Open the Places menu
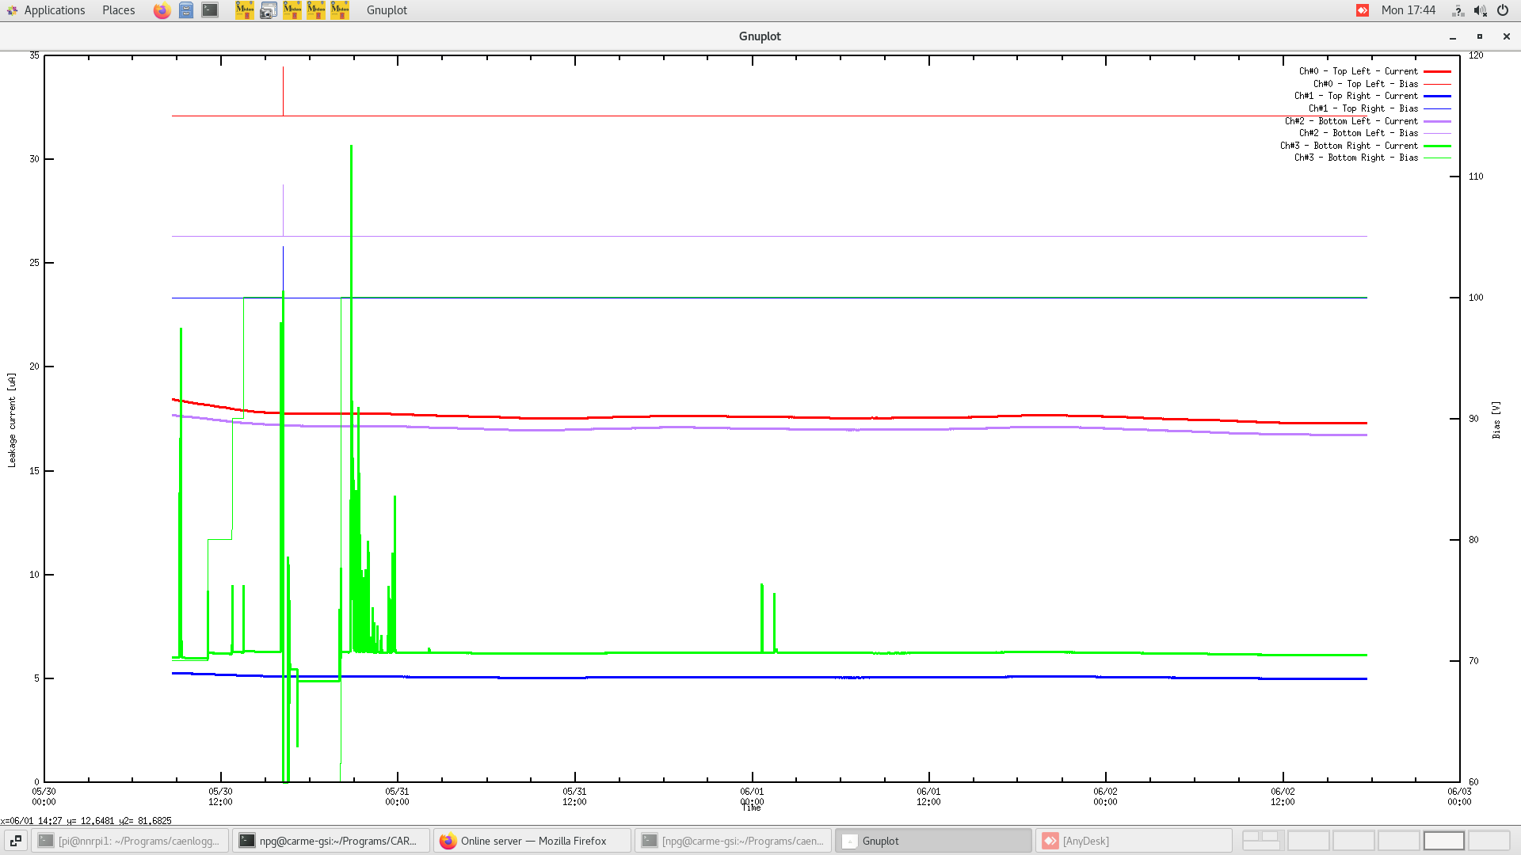Screen dimensions: 1521x855 [117, 10]
